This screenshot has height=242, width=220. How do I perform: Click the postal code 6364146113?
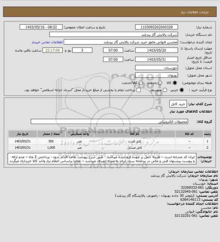(x=190, y=200)
